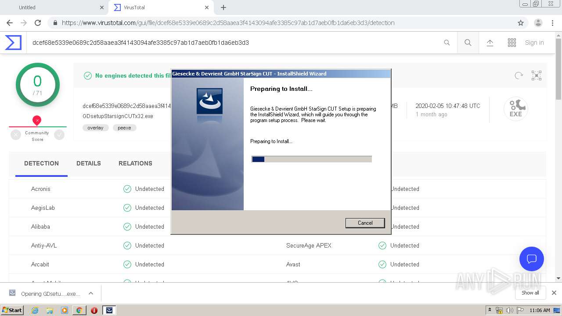Click the small search icon in hash field
Screen dimensions: 562x316
(x=447, y=43)
